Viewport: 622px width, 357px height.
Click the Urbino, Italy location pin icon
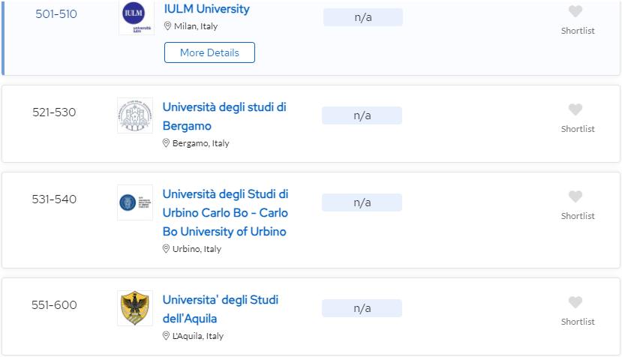(166, 249)
